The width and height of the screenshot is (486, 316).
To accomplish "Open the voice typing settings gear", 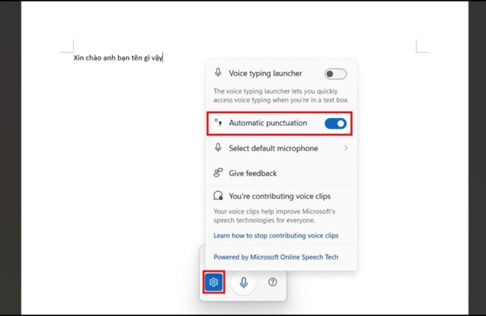I will tap(214, 283).
